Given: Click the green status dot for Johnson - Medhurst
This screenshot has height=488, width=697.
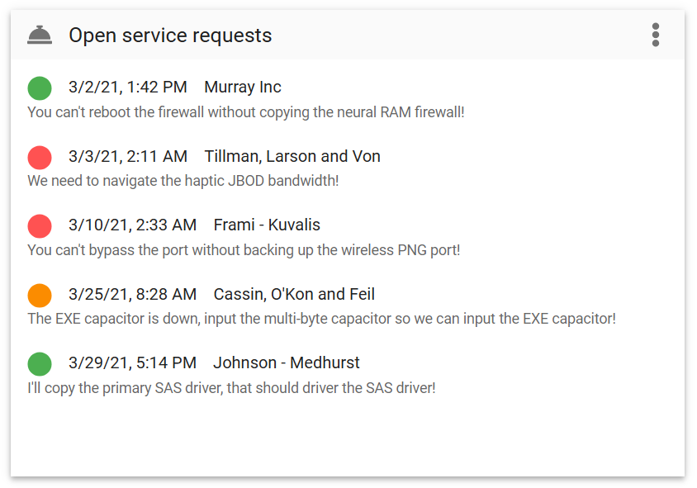Looking at the screenshot, I should [40, 363].
